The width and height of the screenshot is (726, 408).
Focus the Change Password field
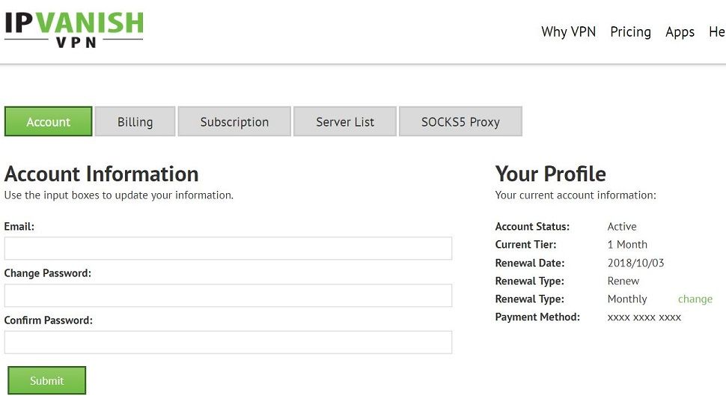click(x=228, y=296)
